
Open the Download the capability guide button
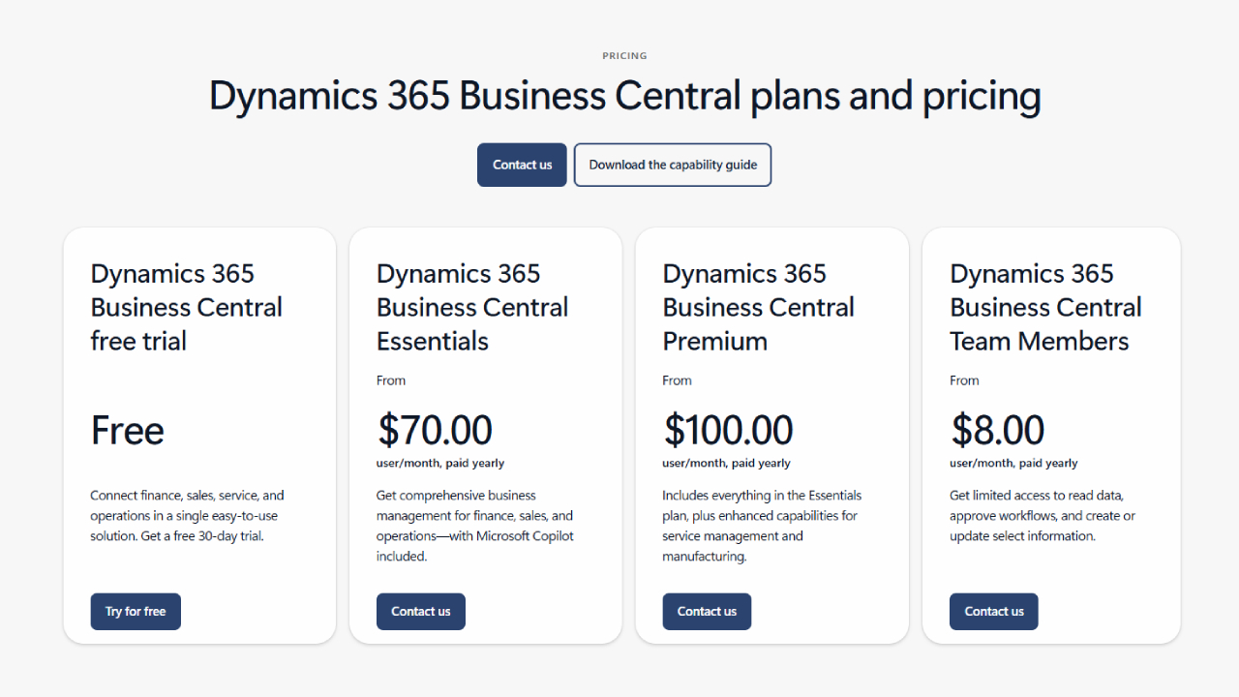(673, 165)
